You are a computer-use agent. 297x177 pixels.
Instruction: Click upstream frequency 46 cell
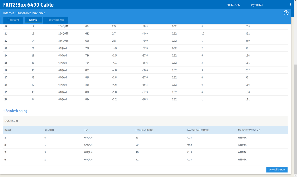137,152
